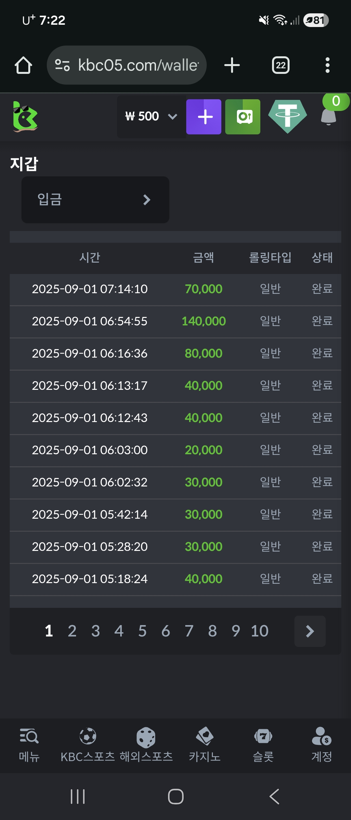Expand the ₩ 500 balance dropdown
The image size is (351, 820).
coord(151,116)
